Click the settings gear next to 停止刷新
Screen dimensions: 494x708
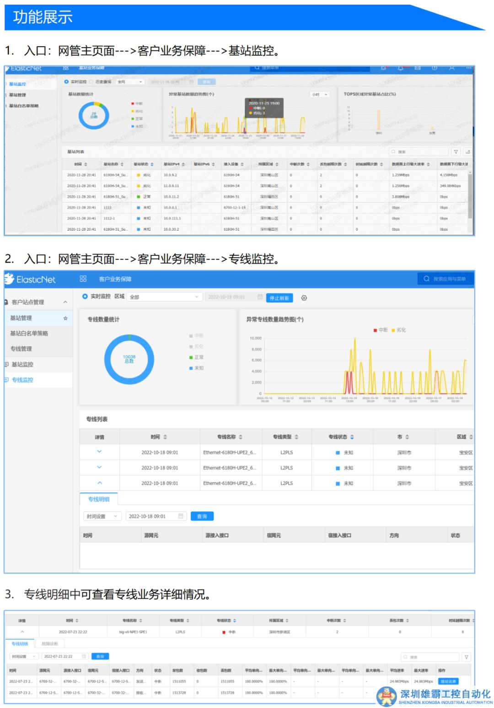(x=304, y=298)
